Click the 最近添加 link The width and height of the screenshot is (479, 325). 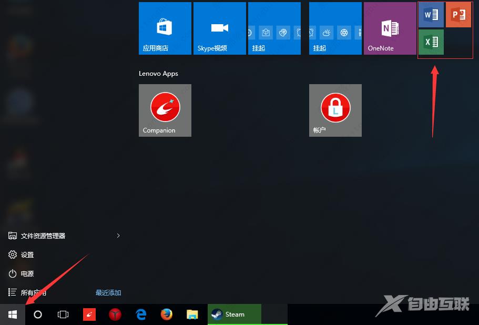108,292
